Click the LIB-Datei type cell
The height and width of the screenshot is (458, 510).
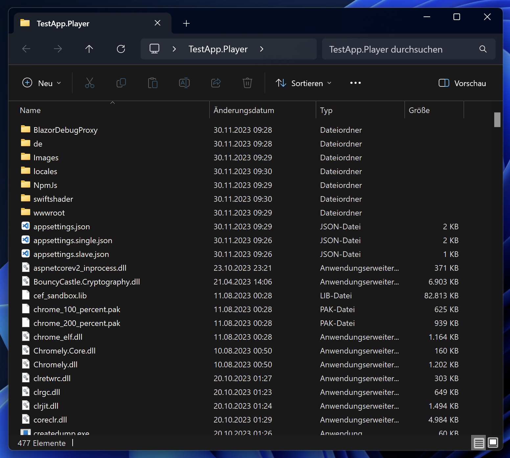click(336, 296)
